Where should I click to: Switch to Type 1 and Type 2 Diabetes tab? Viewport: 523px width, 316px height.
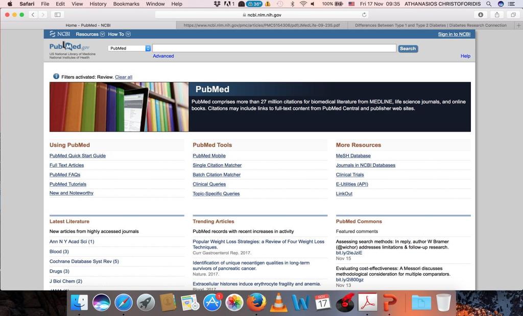(431, 26)
